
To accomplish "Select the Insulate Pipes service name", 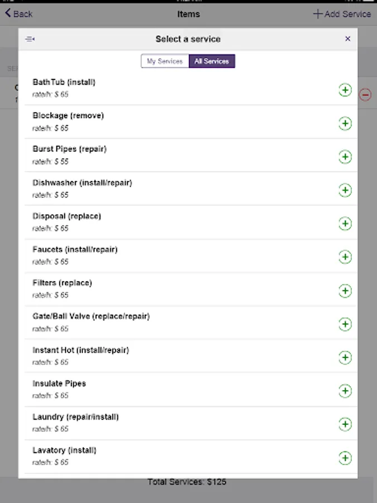I will click(x=59, y=383).
